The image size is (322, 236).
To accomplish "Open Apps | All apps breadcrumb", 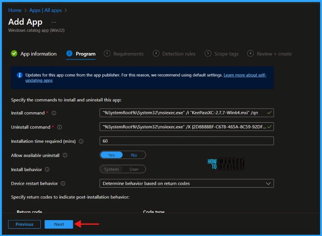I will tap(45, 10).
